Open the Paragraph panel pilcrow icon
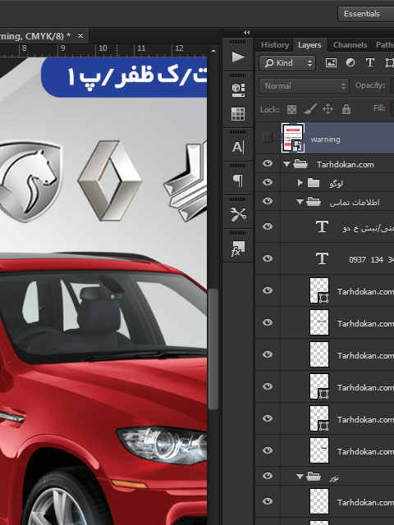 coord(238,180)
